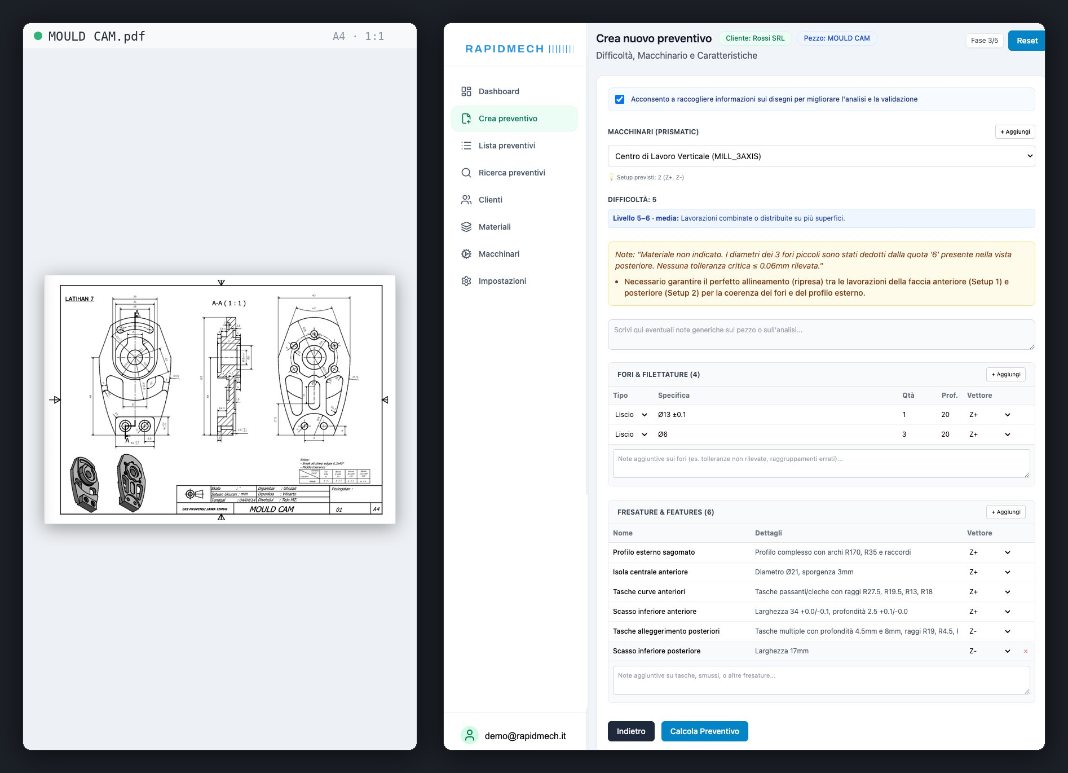
Task: Click the Dashboard grid icon
Action: (466, 91)
